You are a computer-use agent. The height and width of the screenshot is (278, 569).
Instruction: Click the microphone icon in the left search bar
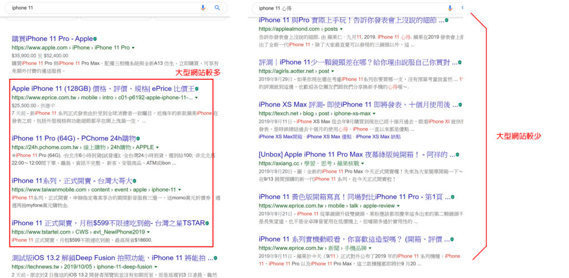click(203, 8)
